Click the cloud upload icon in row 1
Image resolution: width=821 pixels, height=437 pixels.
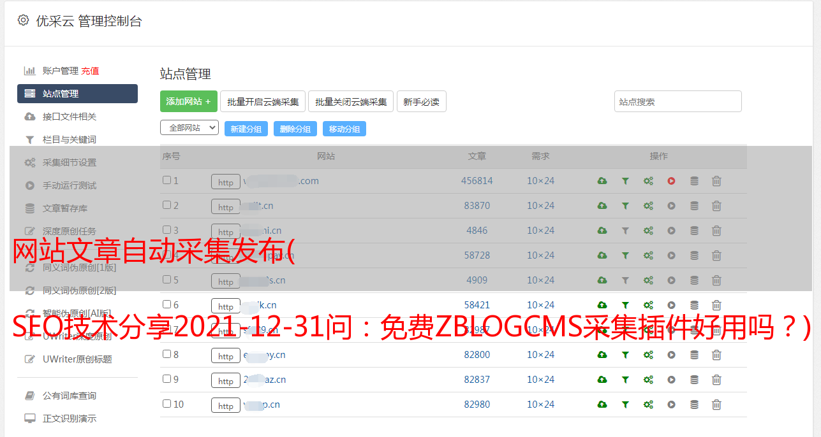click(x=602, y=181)
